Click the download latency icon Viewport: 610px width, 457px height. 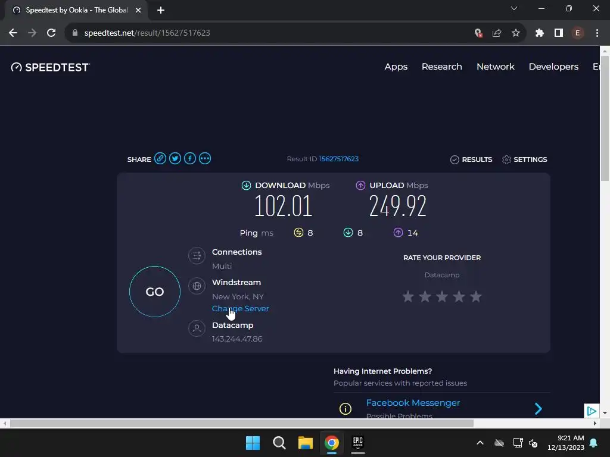(x=348, y=233)
